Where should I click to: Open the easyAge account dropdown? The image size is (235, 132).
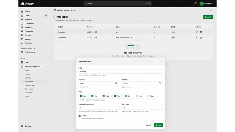click(x=209, y=4)
